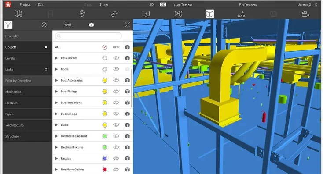
Task: Activate the ruler measurement tool
Action: [x=114, y=14]
